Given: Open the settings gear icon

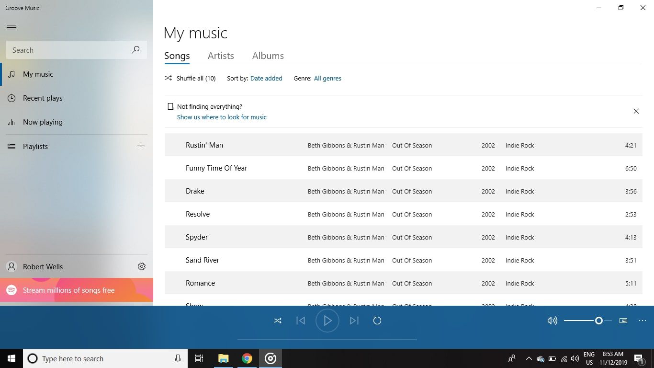Looking at the screenshot, I should tap(142, 266).
